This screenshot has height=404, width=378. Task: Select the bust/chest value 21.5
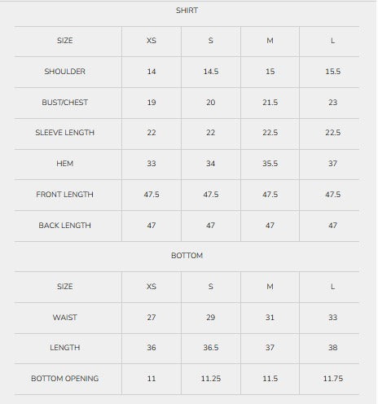pyautogui.click(x=270, y=103)
